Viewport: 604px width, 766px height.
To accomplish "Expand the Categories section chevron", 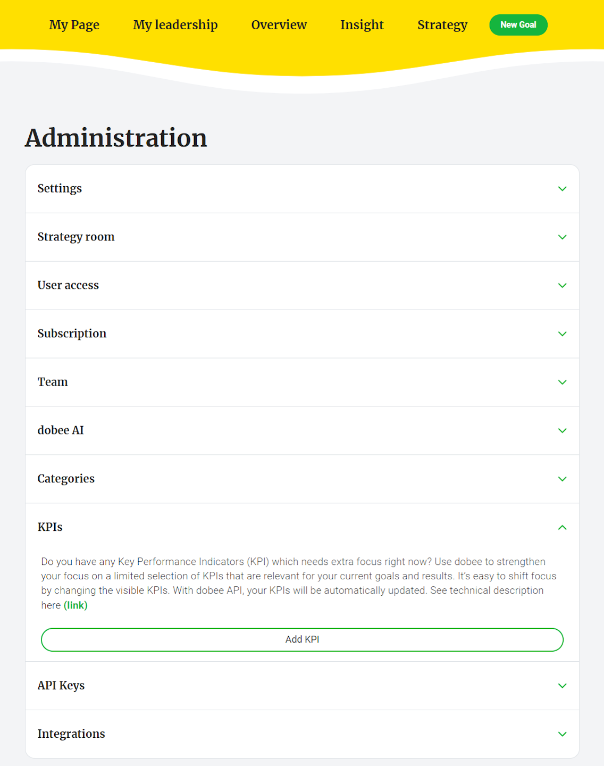I will pyautogui.click(x=562, y=479).
